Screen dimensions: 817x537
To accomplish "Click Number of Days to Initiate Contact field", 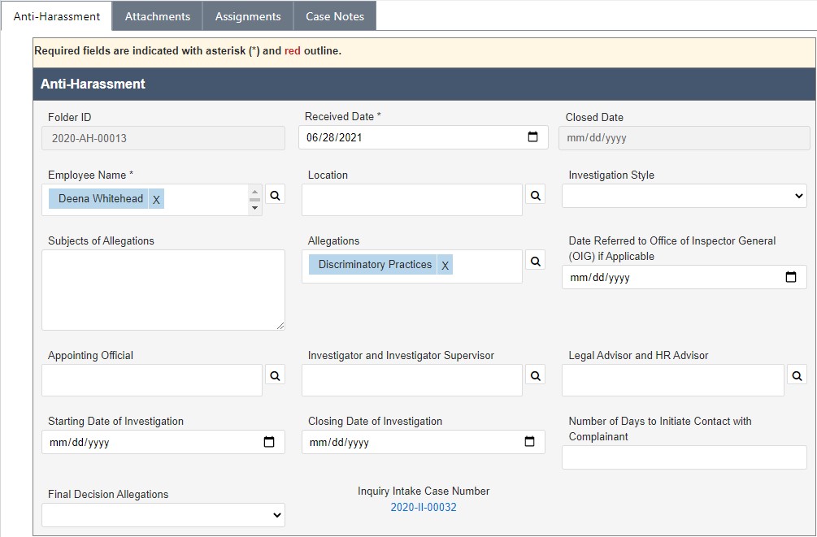I will [684, 457].
